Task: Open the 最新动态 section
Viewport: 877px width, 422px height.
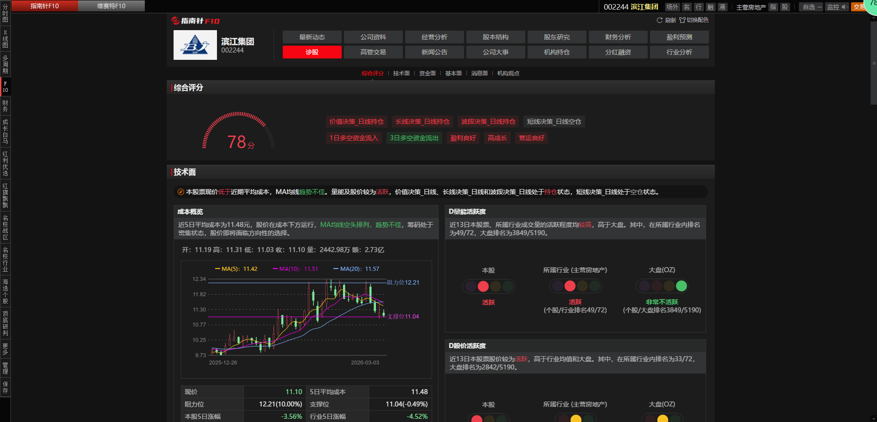Action: (312, 37)
